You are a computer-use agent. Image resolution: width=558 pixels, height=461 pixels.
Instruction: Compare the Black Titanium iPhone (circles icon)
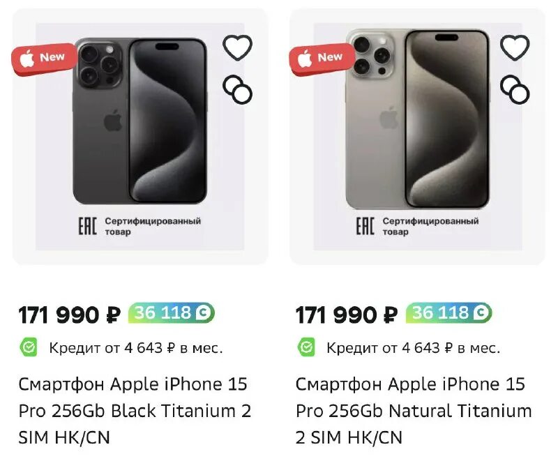(x=237, y=89)
